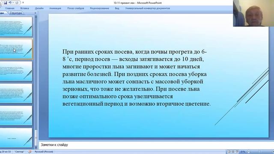Click the Русский (Россия) language indicator
274x154 pixels.
tap(44, 152)
